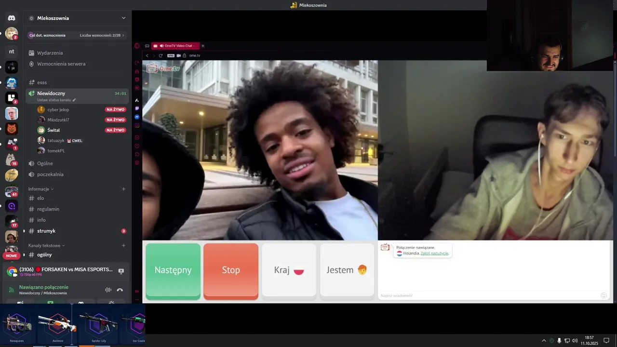Image resolution: width=617 pixels, height=347 pixels.
Task: Focus the Napisz wiadomość input field
Action: (489, 295)
